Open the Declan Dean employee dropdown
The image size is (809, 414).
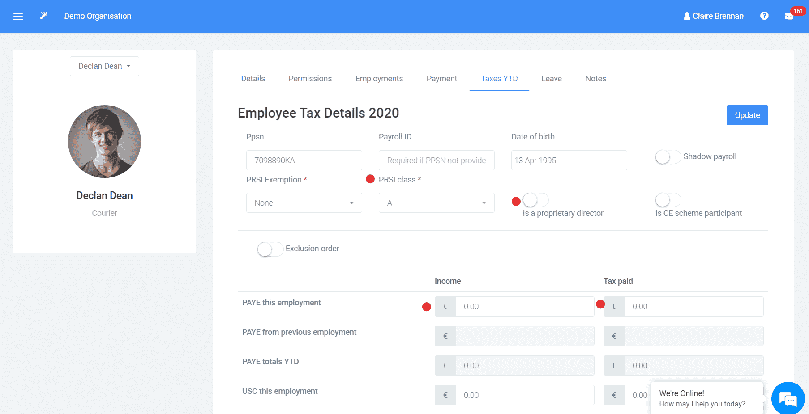(104, 66)
